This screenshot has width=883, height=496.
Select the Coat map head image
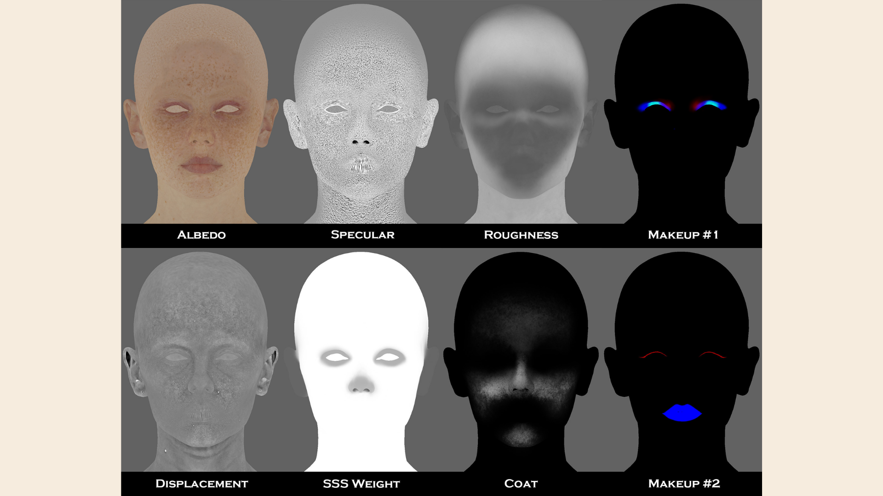[521, 361]
